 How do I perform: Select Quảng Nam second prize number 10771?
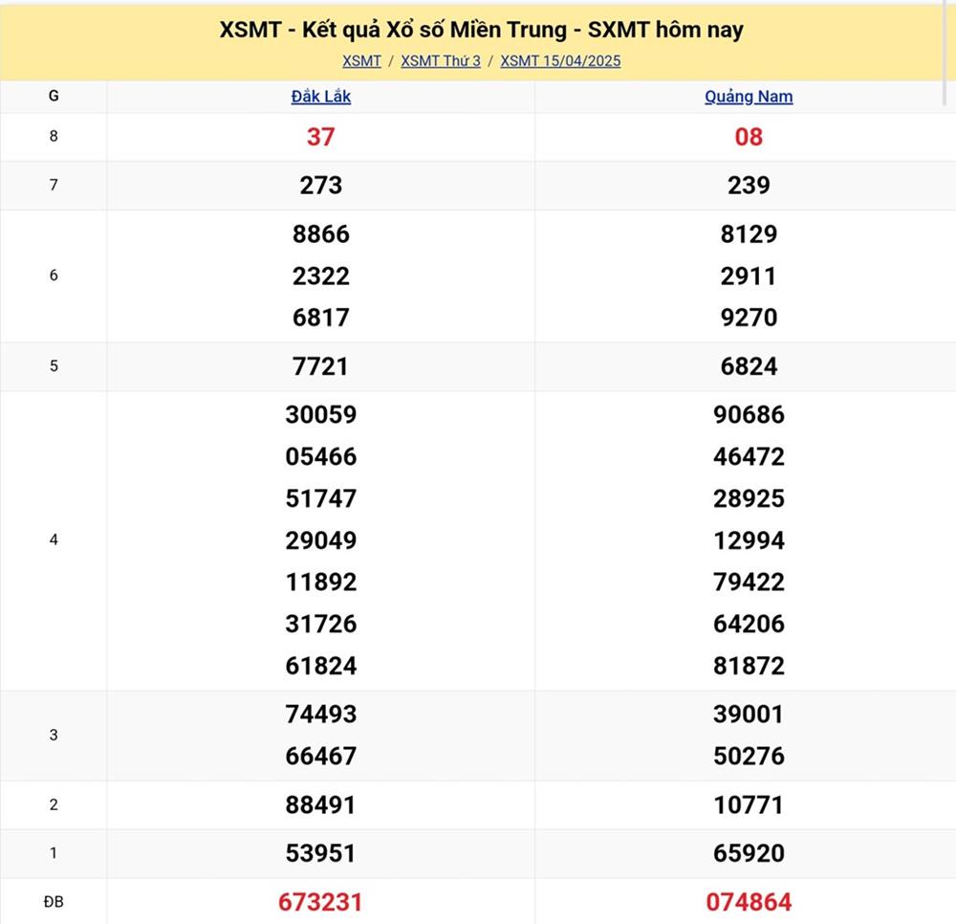tap(749, 805)
